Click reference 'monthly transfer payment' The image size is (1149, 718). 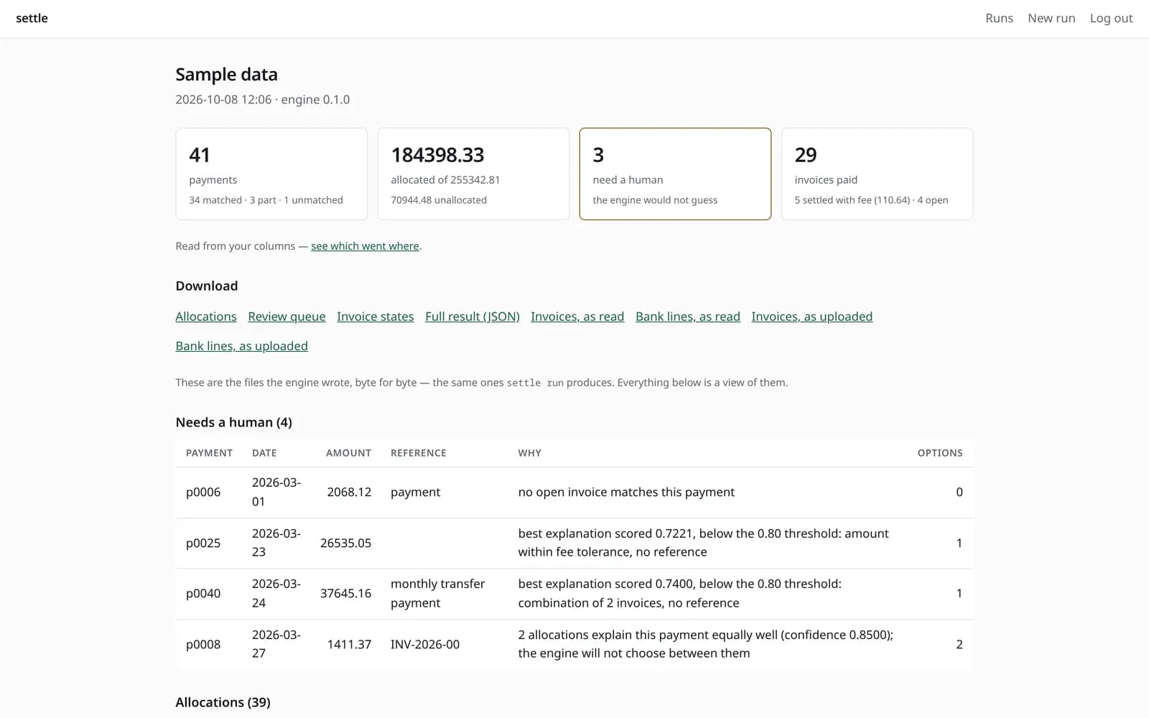coord(438,594)
